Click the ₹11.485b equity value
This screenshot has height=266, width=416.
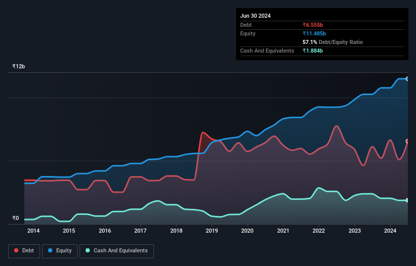tap(314, 33)
